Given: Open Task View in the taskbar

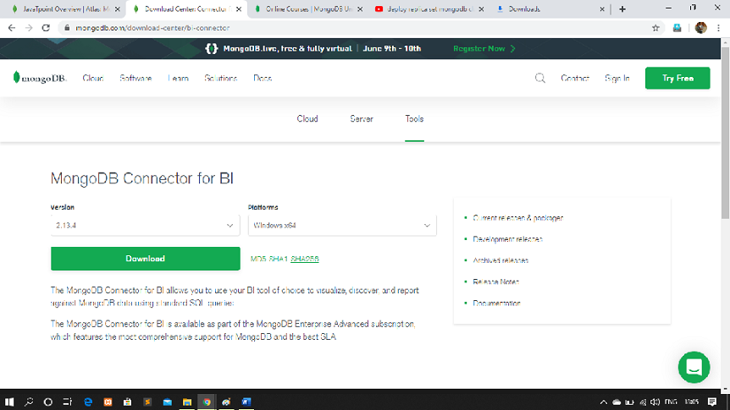Looking at the screenshot, I should pos(68,402).
